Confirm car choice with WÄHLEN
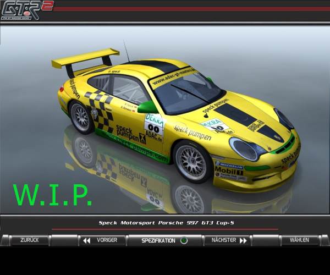The image size is (330, 275). click(300, 240)
